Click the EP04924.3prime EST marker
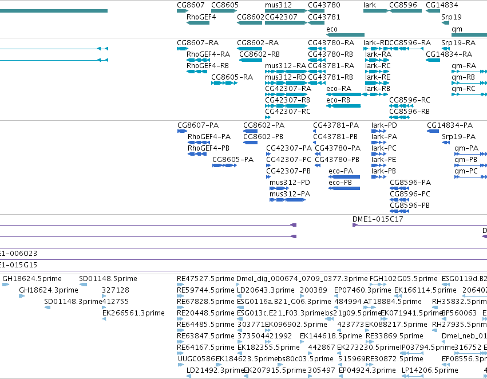Viewport: 487px width, 379px height. (340, 376)
